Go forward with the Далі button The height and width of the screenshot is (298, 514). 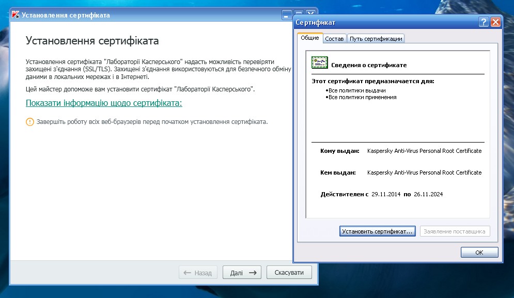[242, 272]
